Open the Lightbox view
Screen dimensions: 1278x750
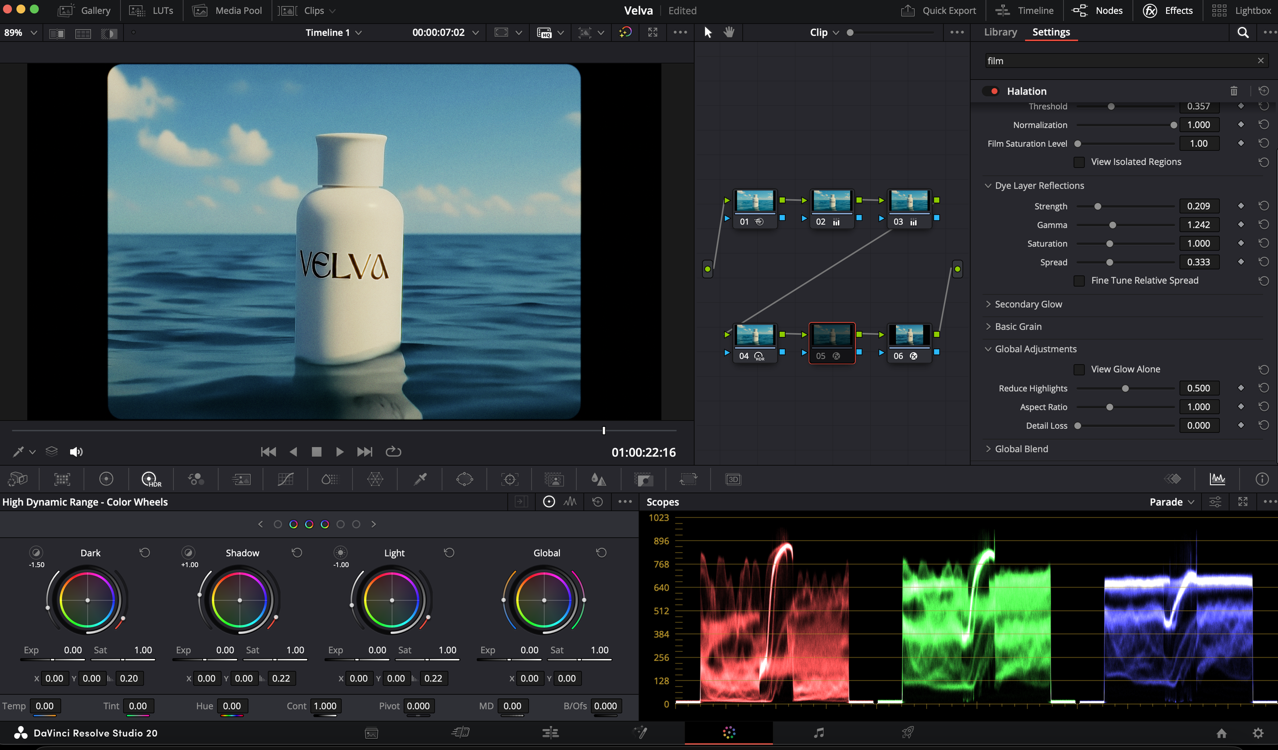click(1241, 10)
